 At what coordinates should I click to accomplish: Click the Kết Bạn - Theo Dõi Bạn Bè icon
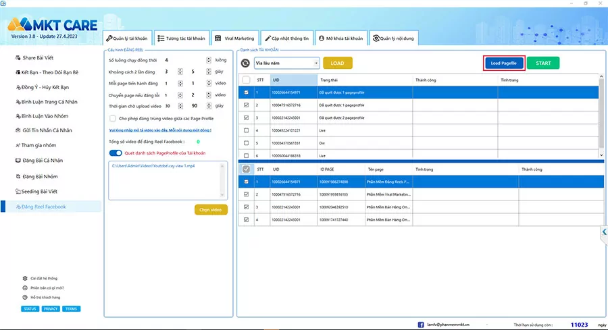[x=18, y=72]
